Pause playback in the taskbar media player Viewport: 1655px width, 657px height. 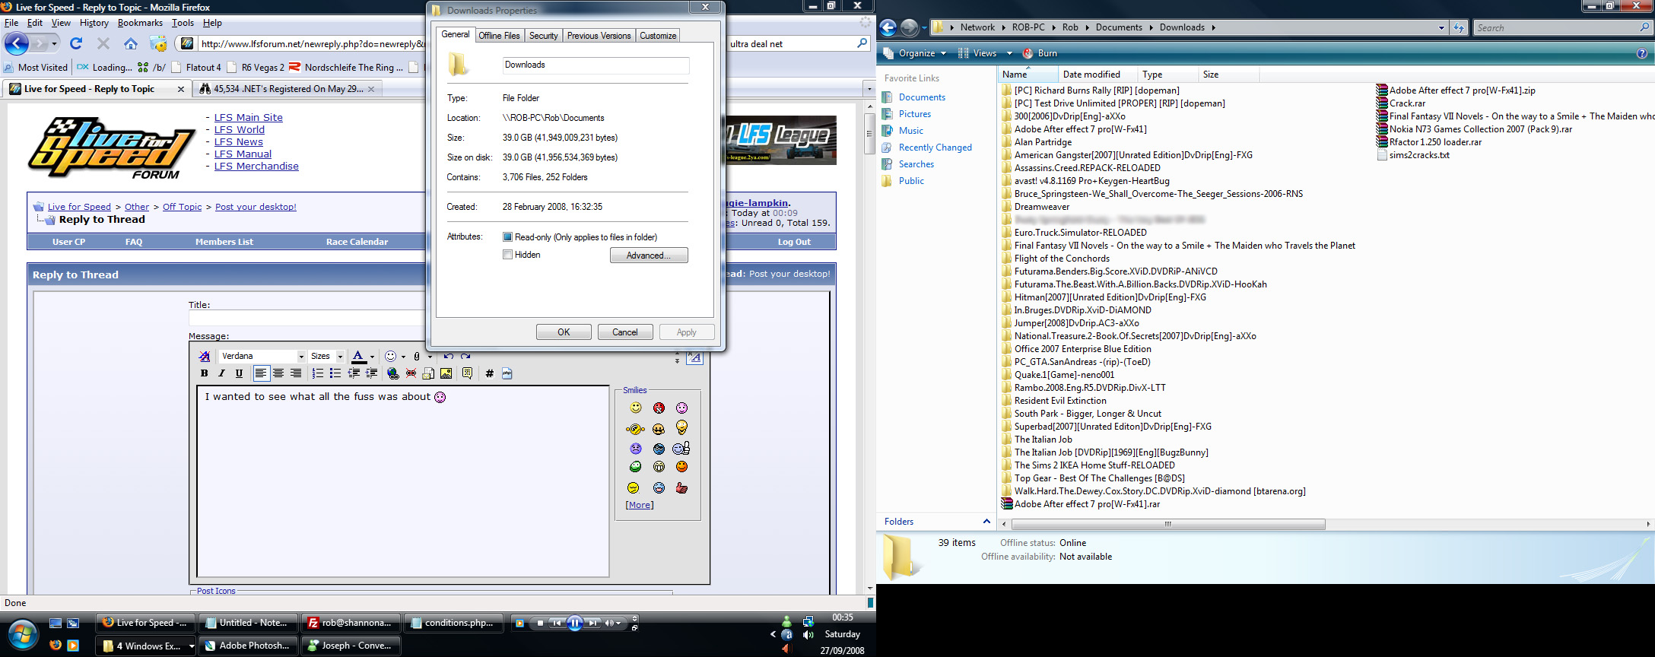pos(575,623)
